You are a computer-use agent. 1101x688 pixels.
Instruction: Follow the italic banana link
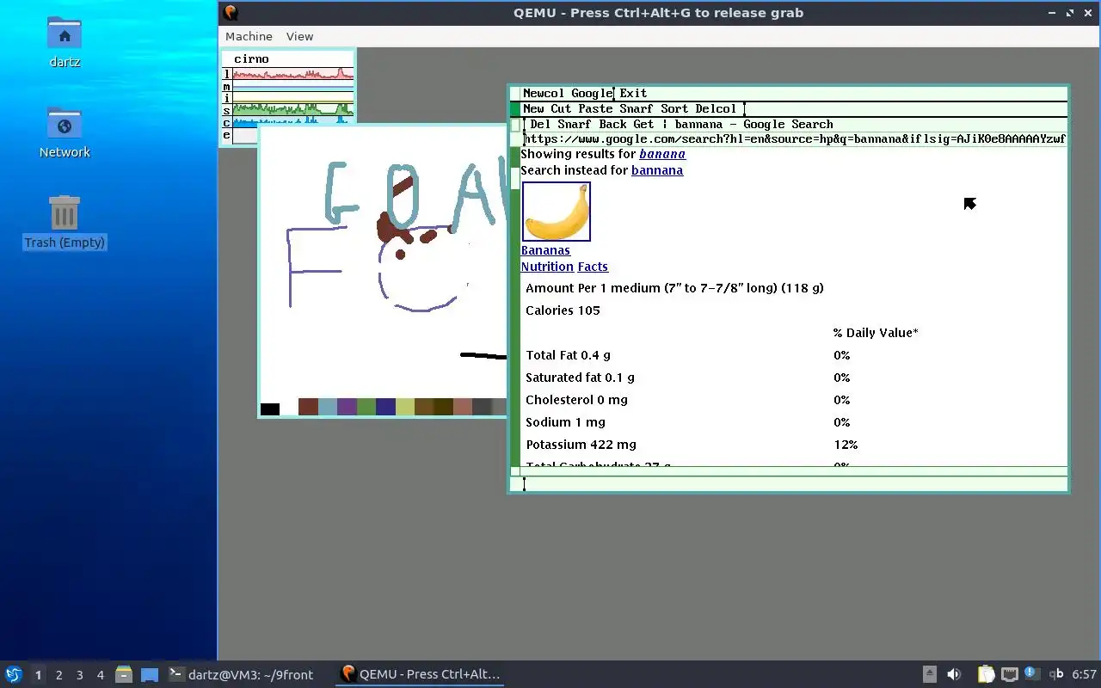662,154
